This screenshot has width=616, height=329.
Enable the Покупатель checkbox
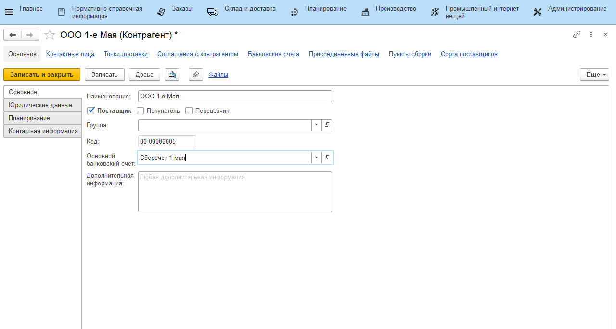(141, 111)
